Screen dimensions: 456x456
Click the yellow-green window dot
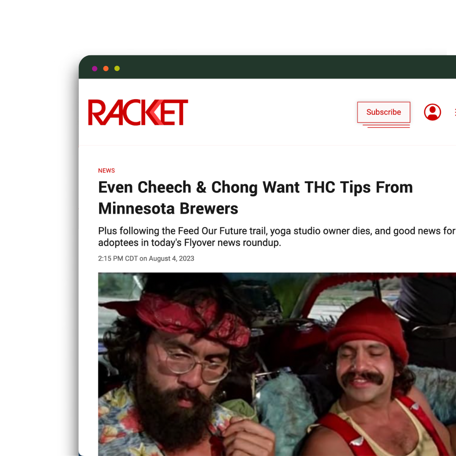[x=117, y=69]
